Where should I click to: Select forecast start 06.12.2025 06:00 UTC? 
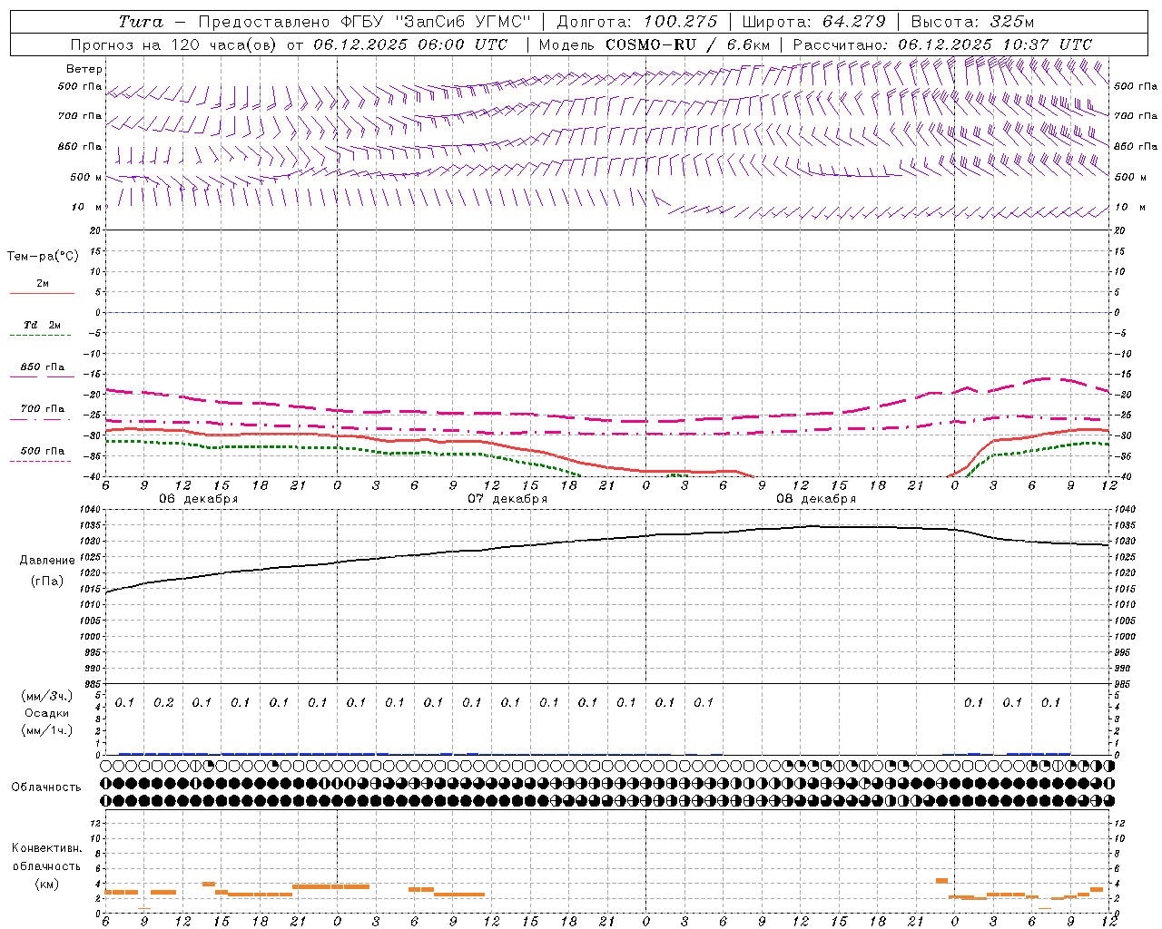pos(410,44)
